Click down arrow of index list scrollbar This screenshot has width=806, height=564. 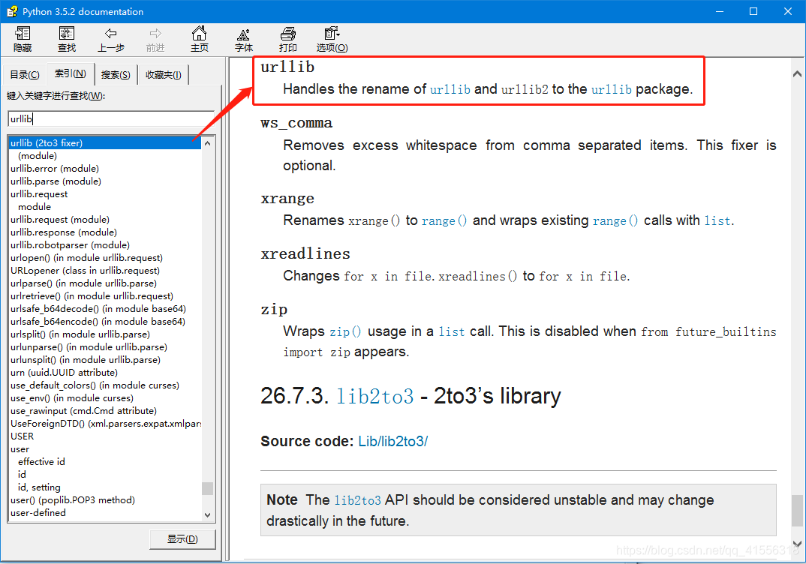click(208, 514)
